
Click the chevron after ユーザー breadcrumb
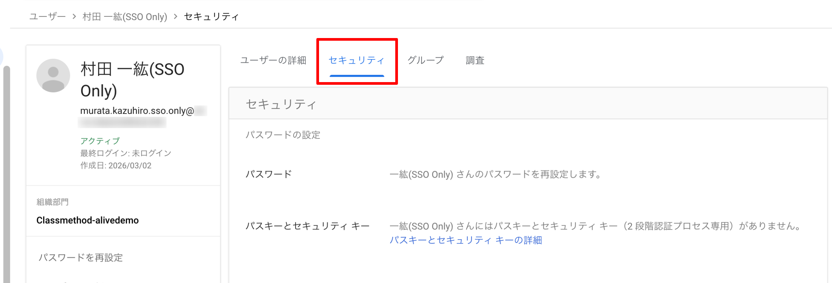click(74, 16)
